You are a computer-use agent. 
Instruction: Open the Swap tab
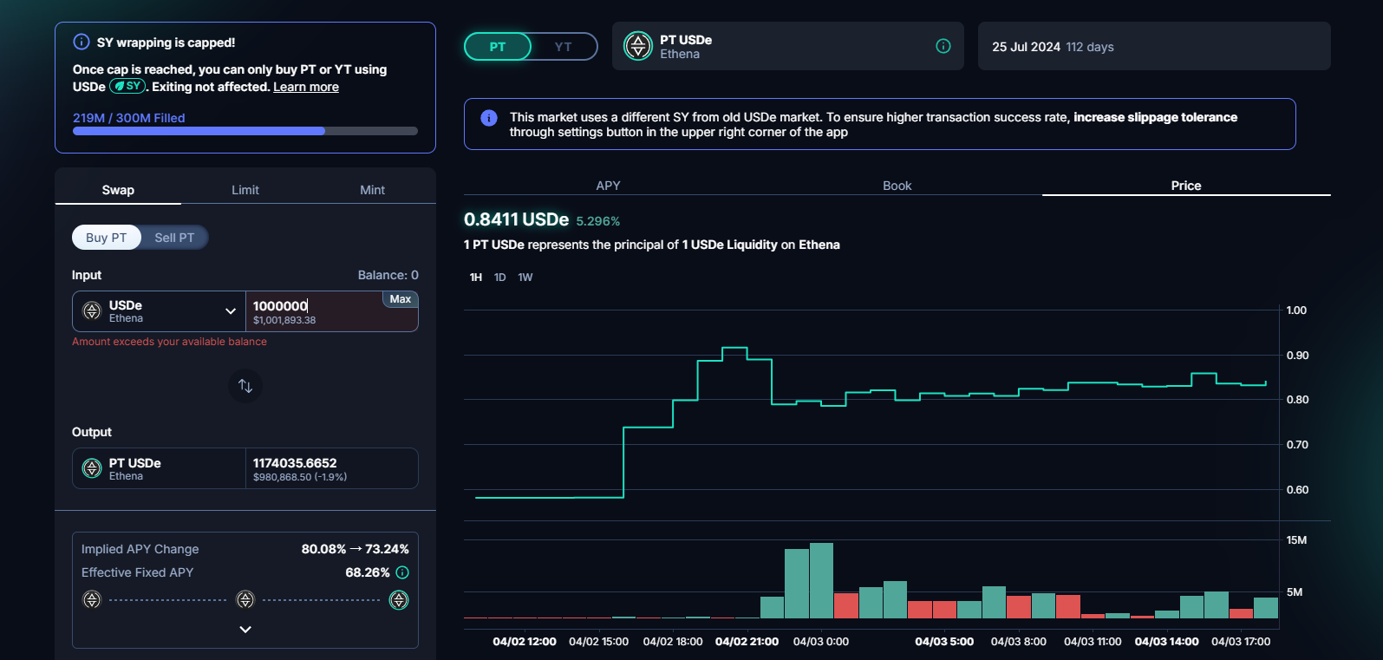118,190
